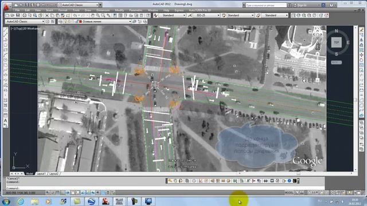Open Internet Explorer from the taskbar
This screenshot has height=206, width=367.
coord(21,201)
